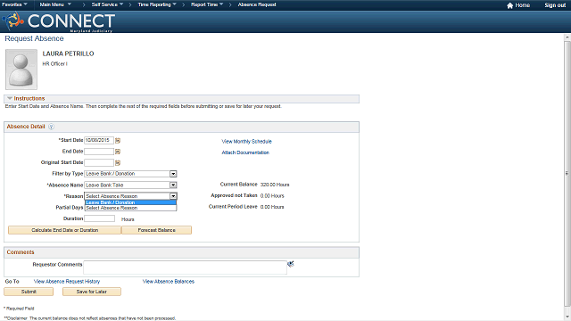Open the End Date calendar picker
This screenshot has width=571, height=321.
point(118,152)
